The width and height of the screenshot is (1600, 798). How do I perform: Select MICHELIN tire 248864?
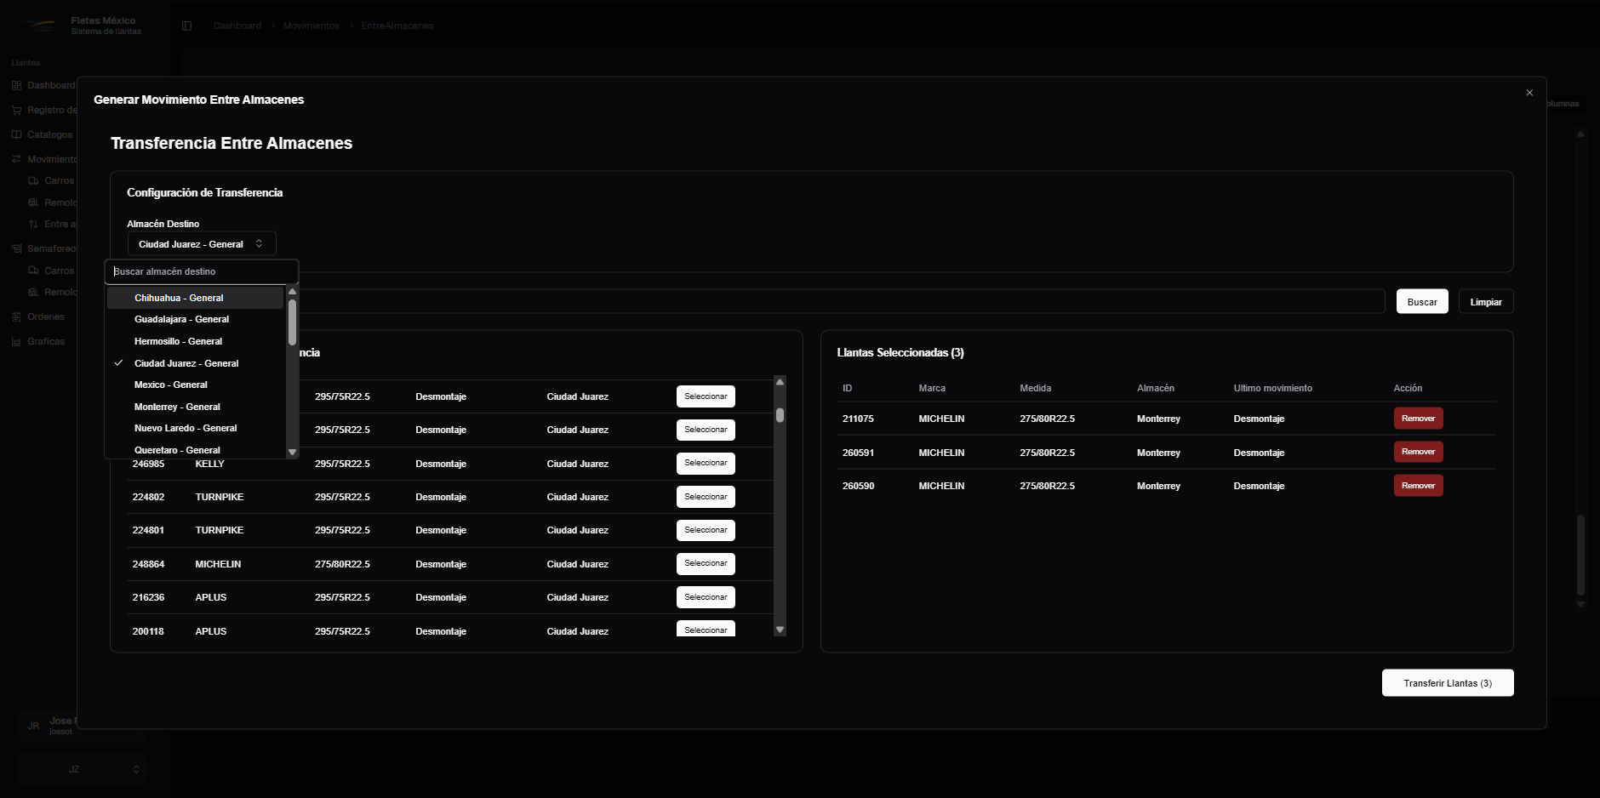(x=706, y=564)
